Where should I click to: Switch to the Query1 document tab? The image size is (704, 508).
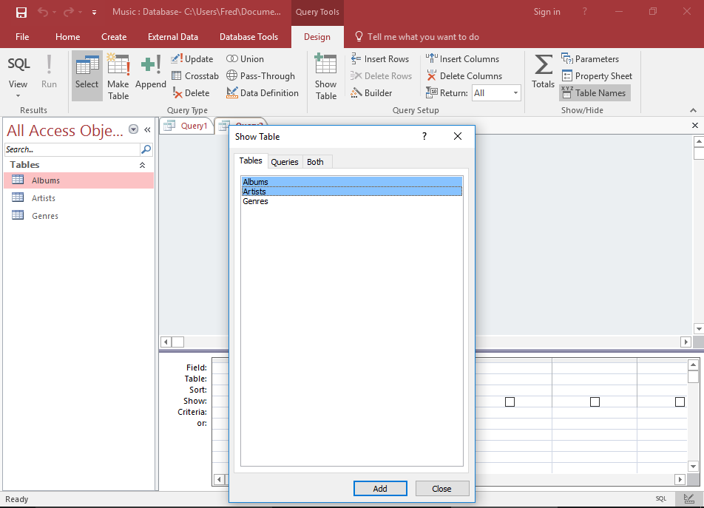(x=187, y=126)
